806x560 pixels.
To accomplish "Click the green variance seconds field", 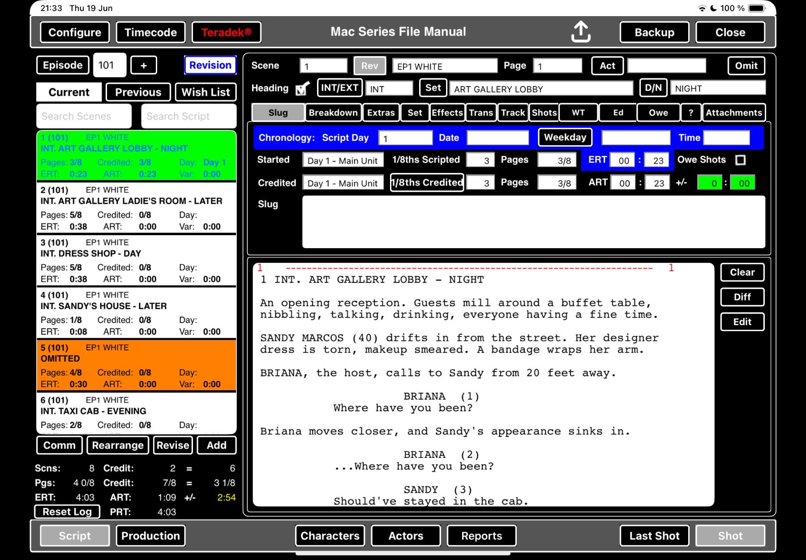I will point(743,183).
